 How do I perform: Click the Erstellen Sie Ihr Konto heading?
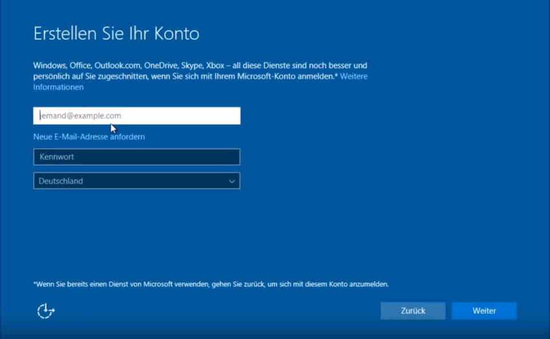[x=117, y=34]
